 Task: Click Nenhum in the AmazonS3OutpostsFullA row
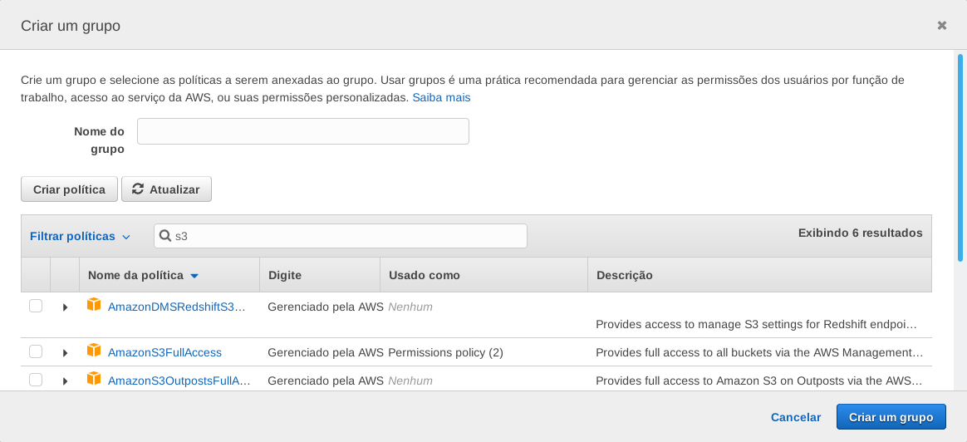[410, 381]
